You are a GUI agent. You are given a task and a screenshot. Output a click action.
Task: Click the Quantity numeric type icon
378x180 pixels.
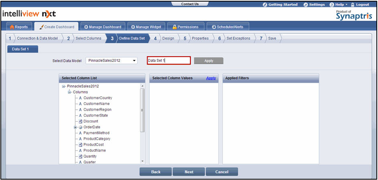click(x=81, y=156)
